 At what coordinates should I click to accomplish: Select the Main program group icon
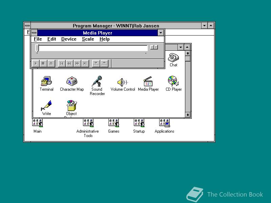pos(38,123)
